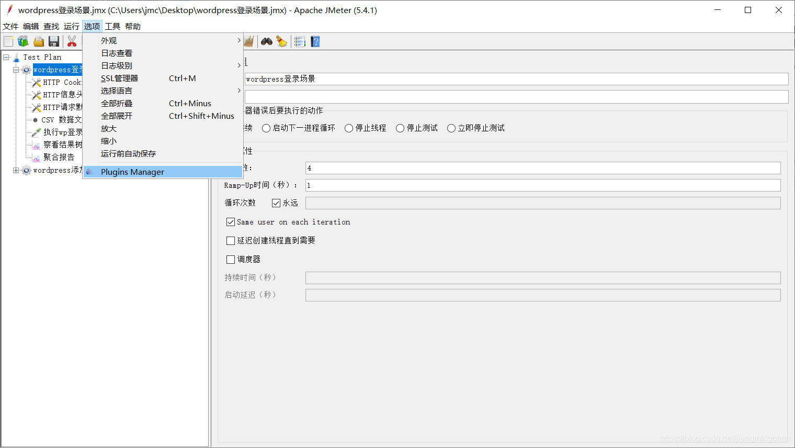
Task: Open the 帮助 menu
Action: [133, 26]
